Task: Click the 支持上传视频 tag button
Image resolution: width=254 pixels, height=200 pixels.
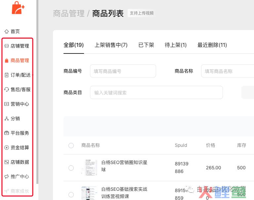Action: (142, 13)
